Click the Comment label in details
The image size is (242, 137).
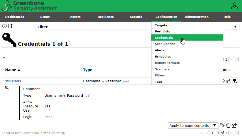(x=31, y=89)
